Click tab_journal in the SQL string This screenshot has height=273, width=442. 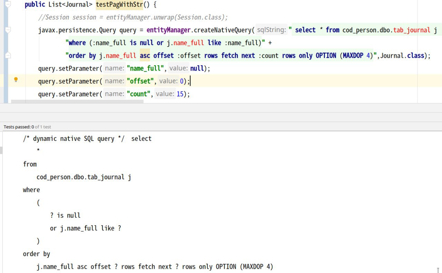pyautogui.click(x=412, y=30)
